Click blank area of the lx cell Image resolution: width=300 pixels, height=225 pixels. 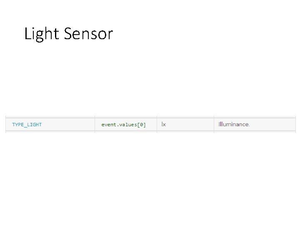click(190, 125)
